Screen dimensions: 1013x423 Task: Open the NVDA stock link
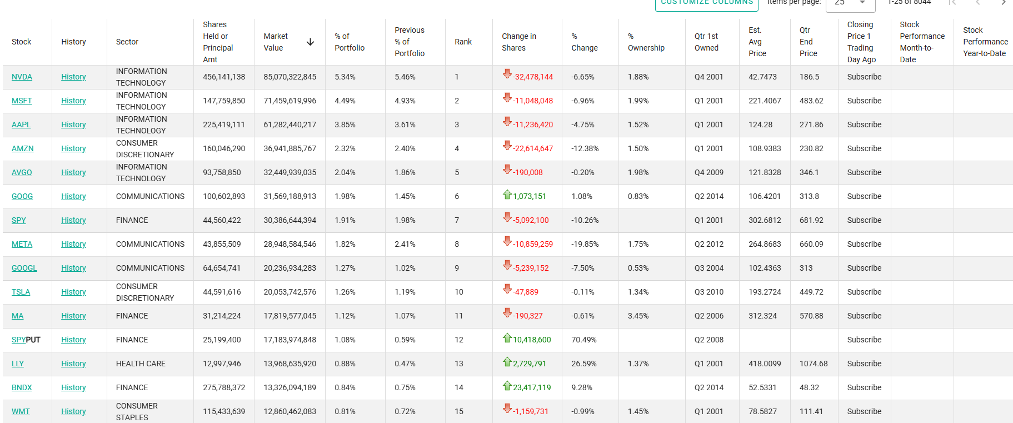(x=22, y=77)
